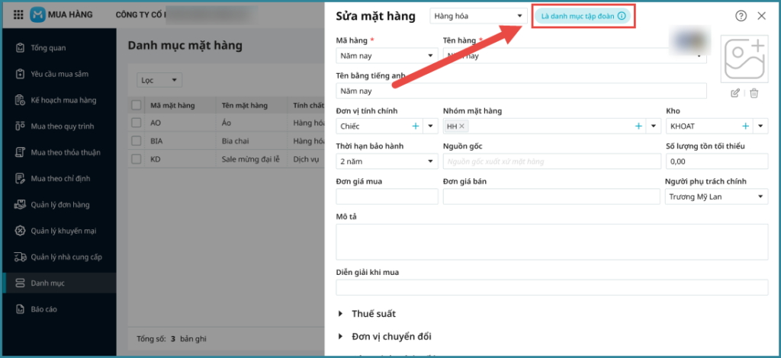This screenshot has height=358, width=781.
Task: Click the Mua theo quy trình icon
Action: click(20, 126)
